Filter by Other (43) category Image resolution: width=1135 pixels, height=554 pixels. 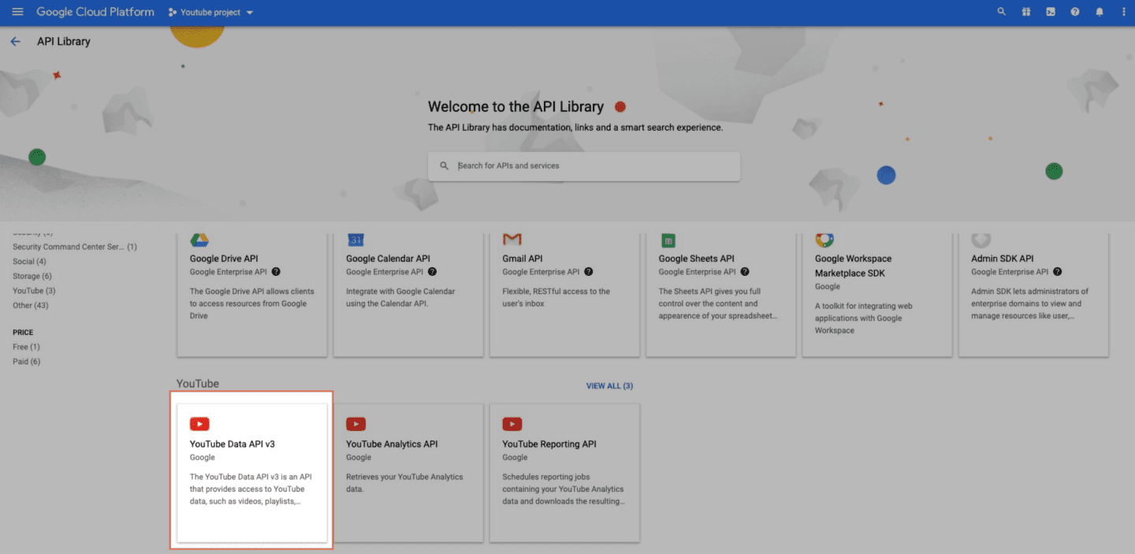pyautogui.click(x=31, y=306)
